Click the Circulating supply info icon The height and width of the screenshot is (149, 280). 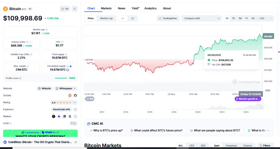[67, 66]
